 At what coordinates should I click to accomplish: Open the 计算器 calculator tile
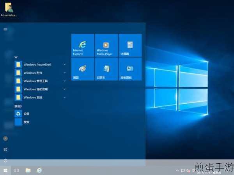coord(130,45)
